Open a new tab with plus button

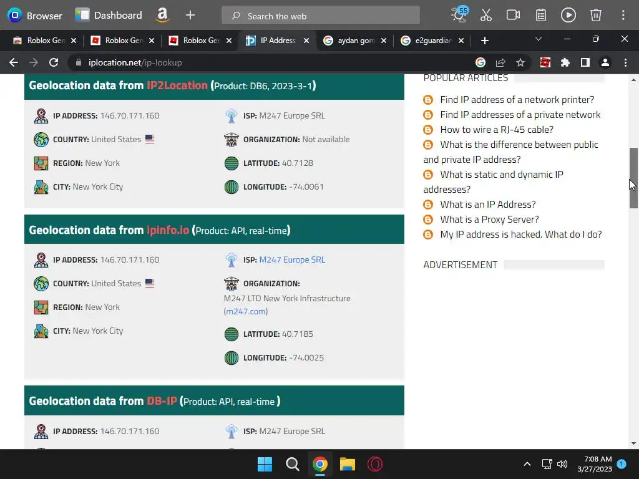click(x=484, y=41)
